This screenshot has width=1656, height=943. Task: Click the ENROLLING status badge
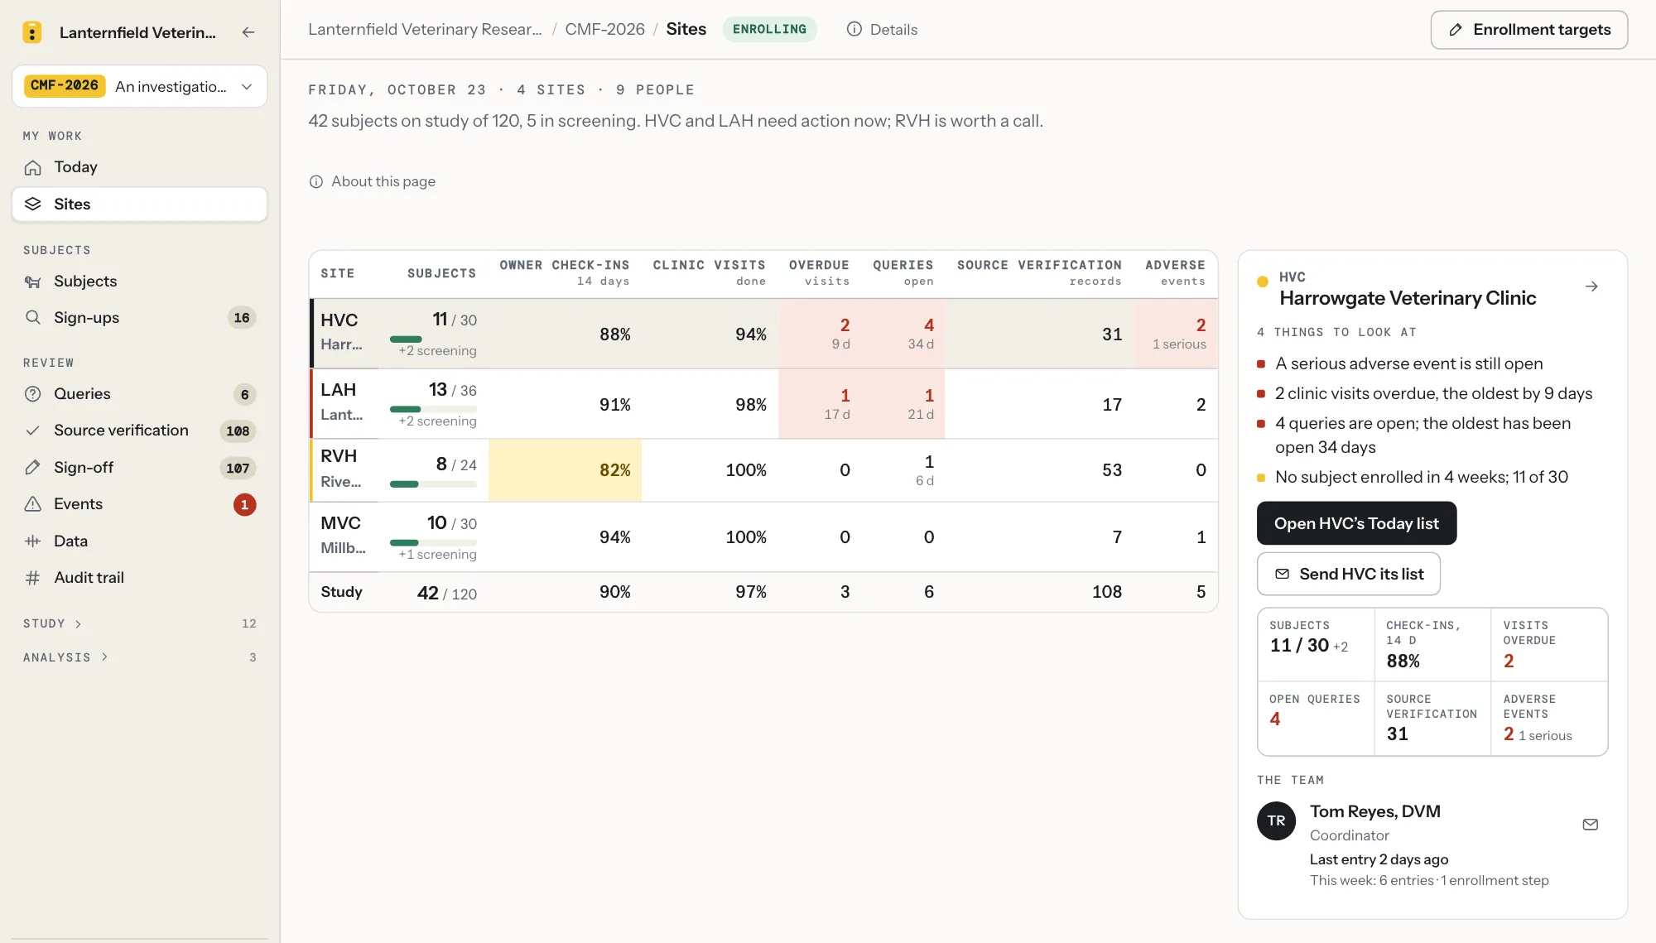point(769,30)
